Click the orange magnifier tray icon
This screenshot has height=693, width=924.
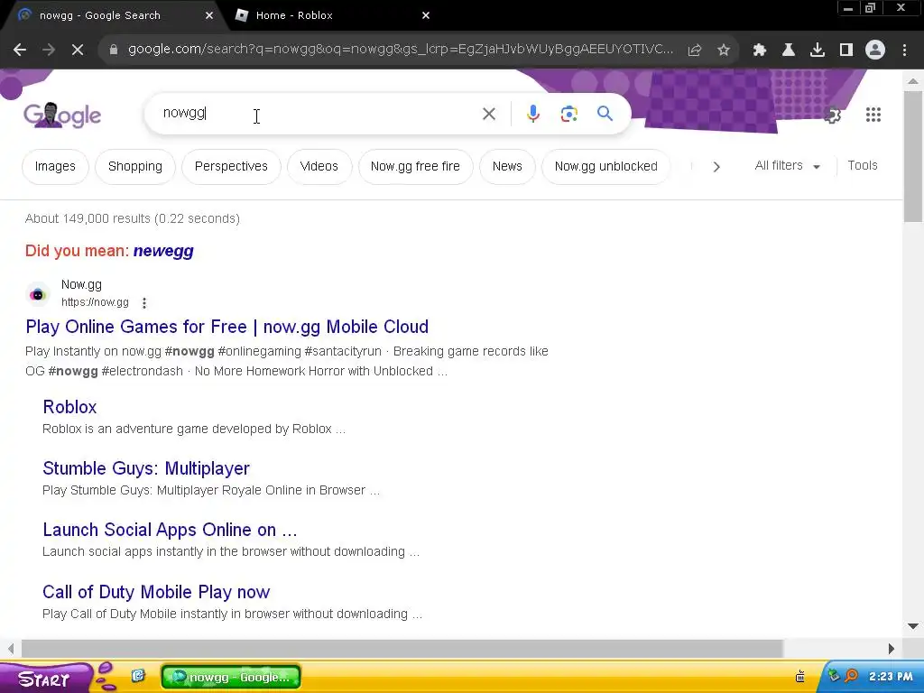[x=851, y=676]
